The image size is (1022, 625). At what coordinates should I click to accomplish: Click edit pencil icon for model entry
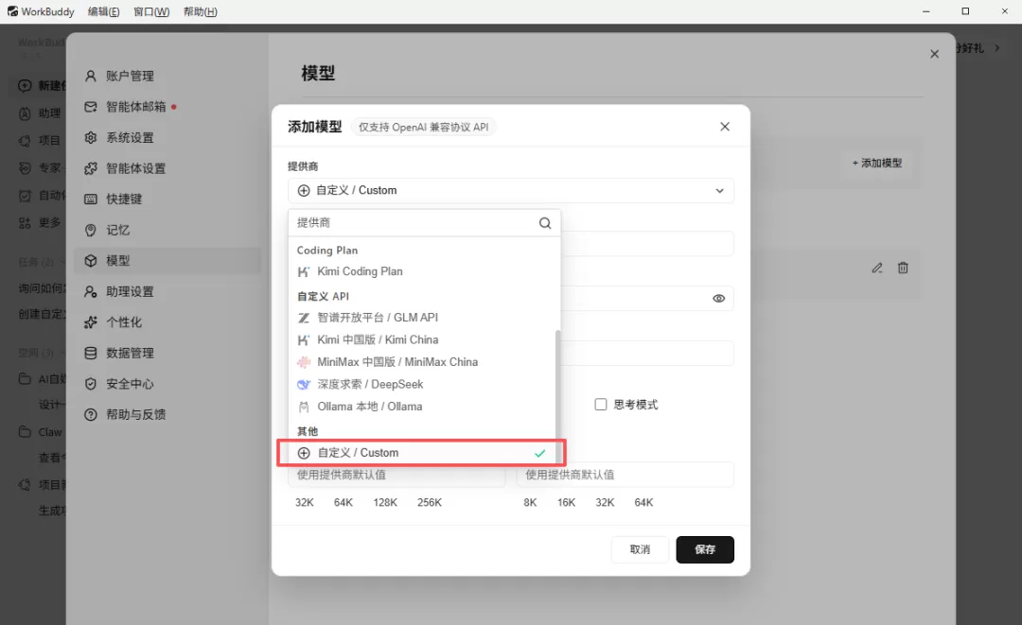pos(877,268)
